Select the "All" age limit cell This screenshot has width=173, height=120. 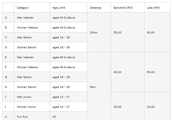pyautogui.click(x=54, y=117)
